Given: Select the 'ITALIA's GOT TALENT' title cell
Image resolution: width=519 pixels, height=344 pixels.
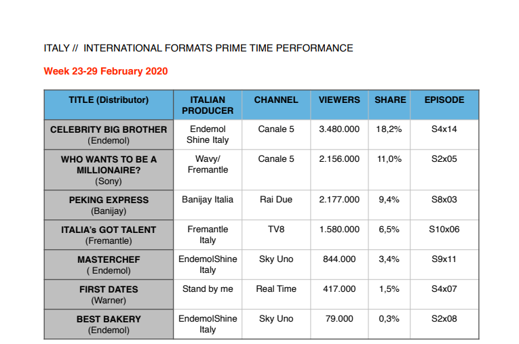Looking at the screenshot, I should [x=109, y=234].
